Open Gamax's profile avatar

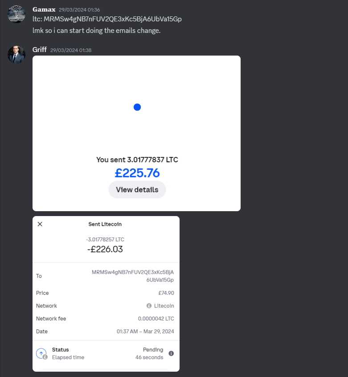[x=16, y=14]
